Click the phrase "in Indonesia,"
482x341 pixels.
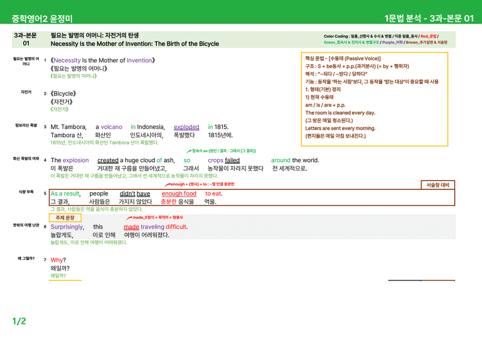148,127
